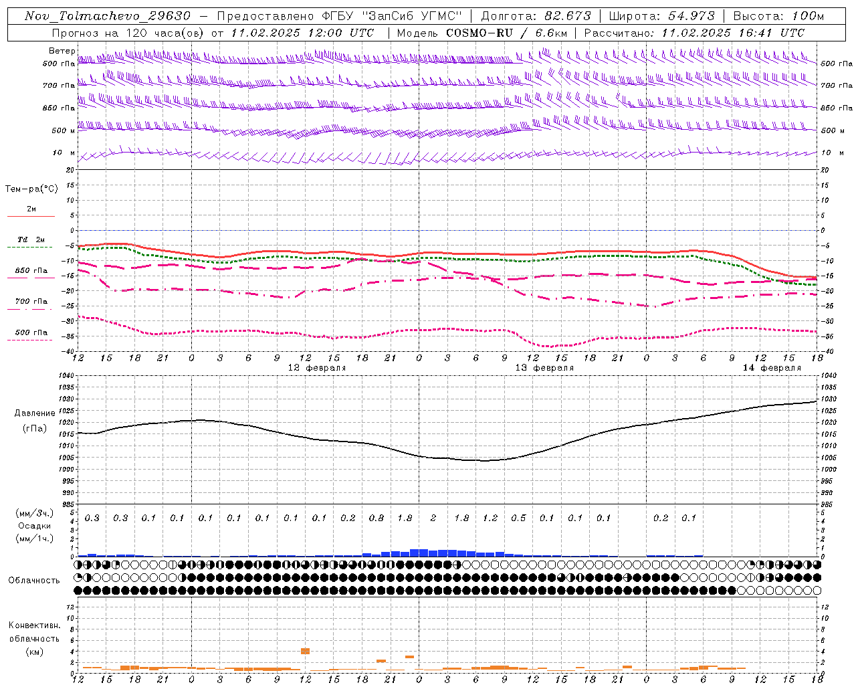Click the '0.5' precipitation value
This screenshot has width=856, height=685.
tap(518, 518)
